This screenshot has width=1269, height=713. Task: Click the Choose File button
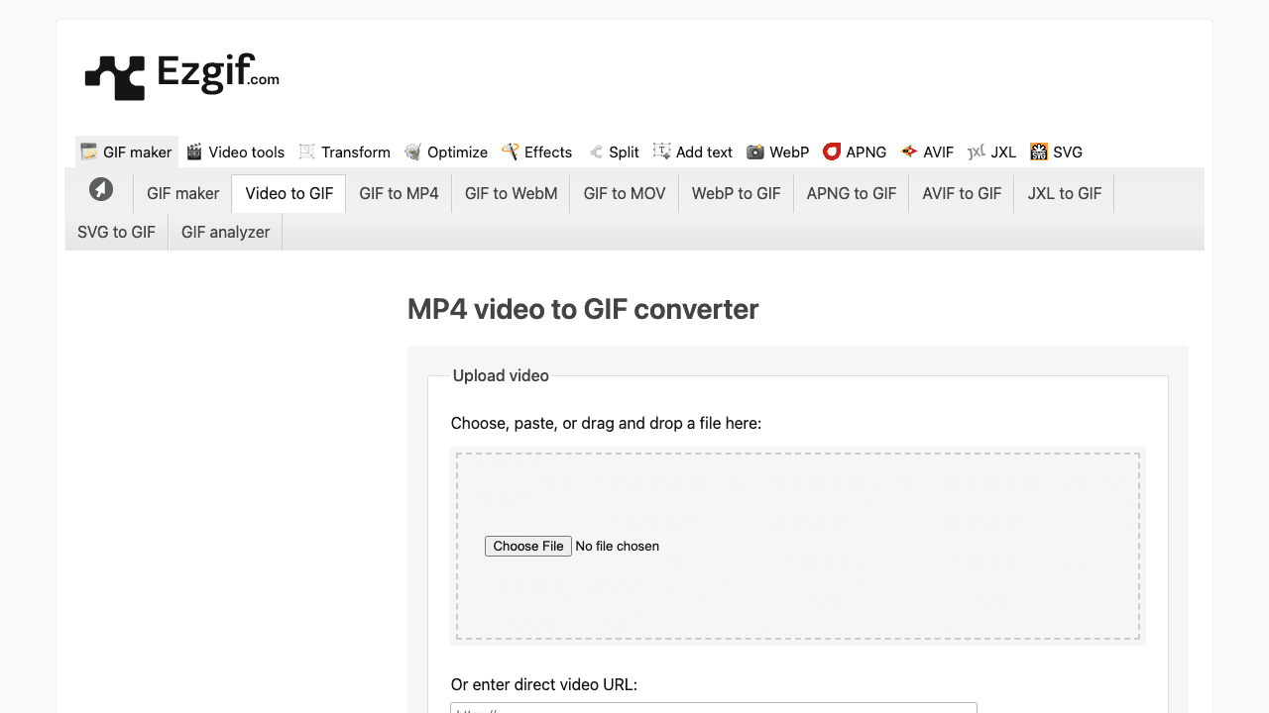tap(527, 546)
